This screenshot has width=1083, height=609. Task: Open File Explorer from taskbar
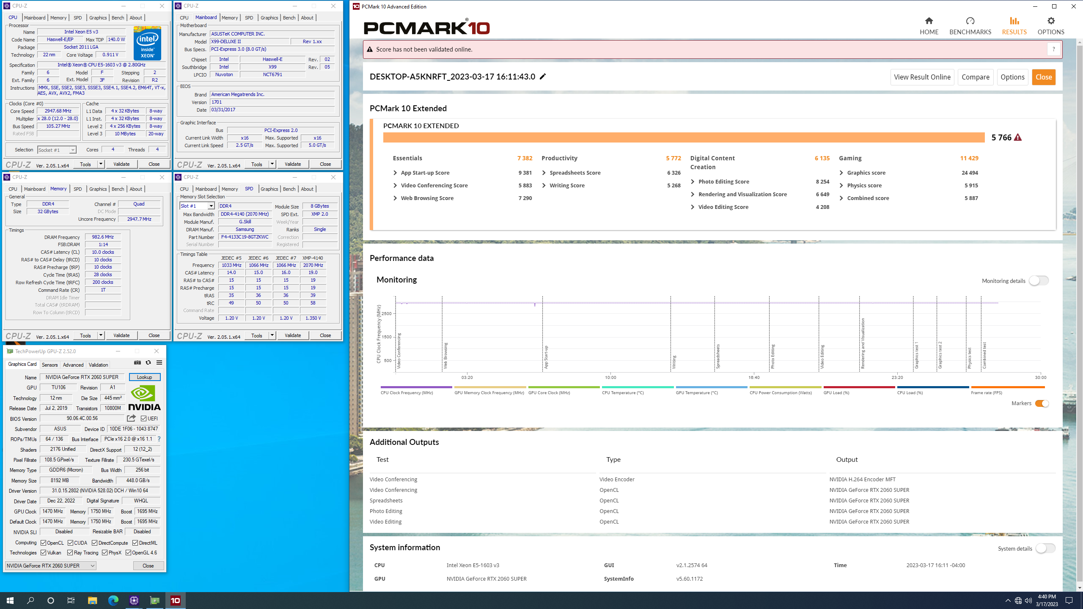pyautogui.click(x=92, y=600)
